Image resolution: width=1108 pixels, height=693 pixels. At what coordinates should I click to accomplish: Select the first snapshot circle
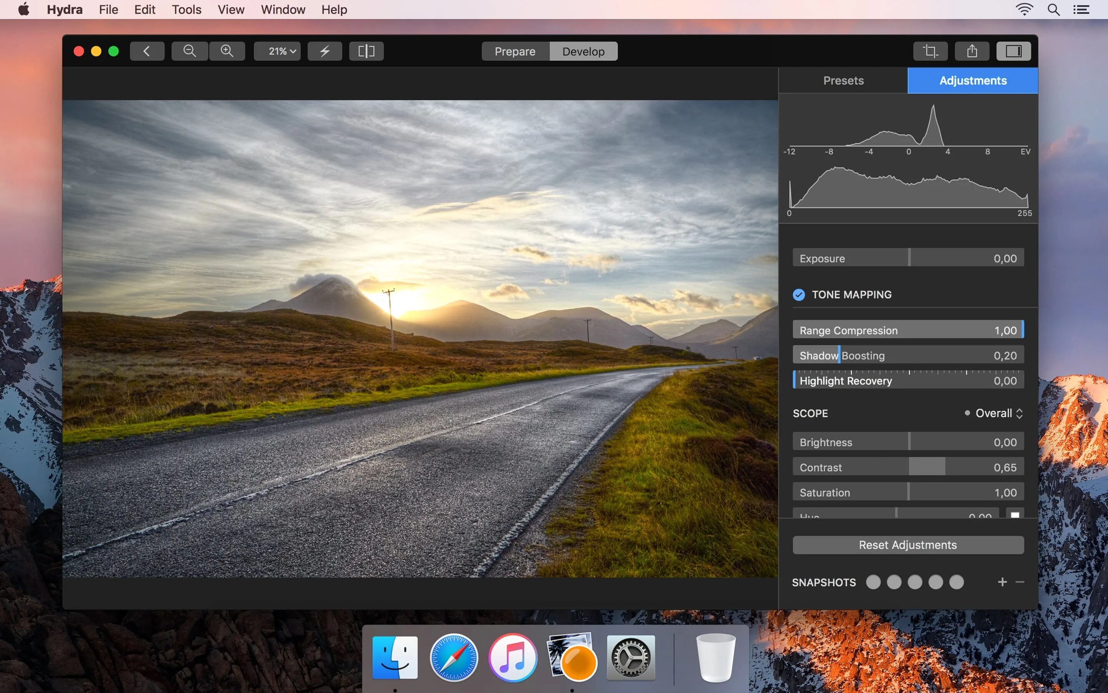[873, 582]
